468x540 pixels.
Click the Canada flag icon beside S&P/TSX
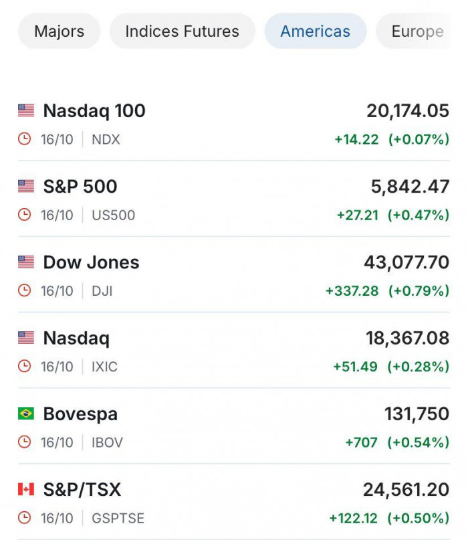[26, 489]
